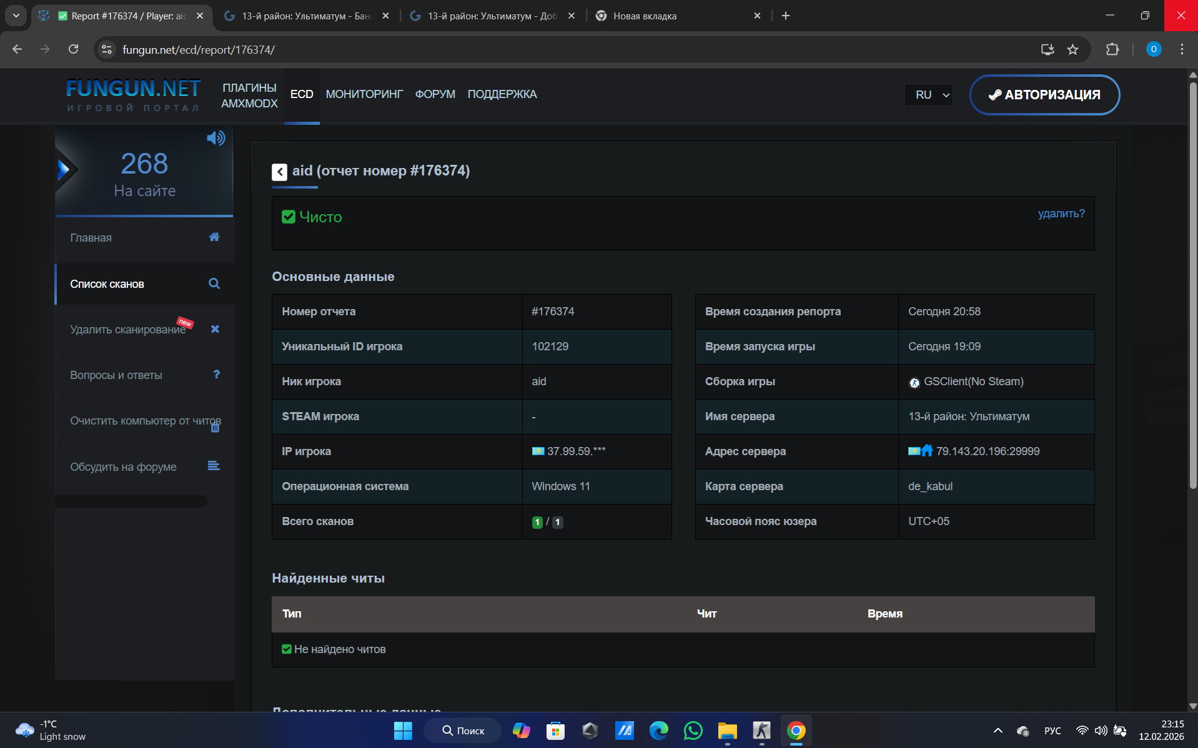
Task: Click the home icon beside Главная
Action: click(214, 237)
